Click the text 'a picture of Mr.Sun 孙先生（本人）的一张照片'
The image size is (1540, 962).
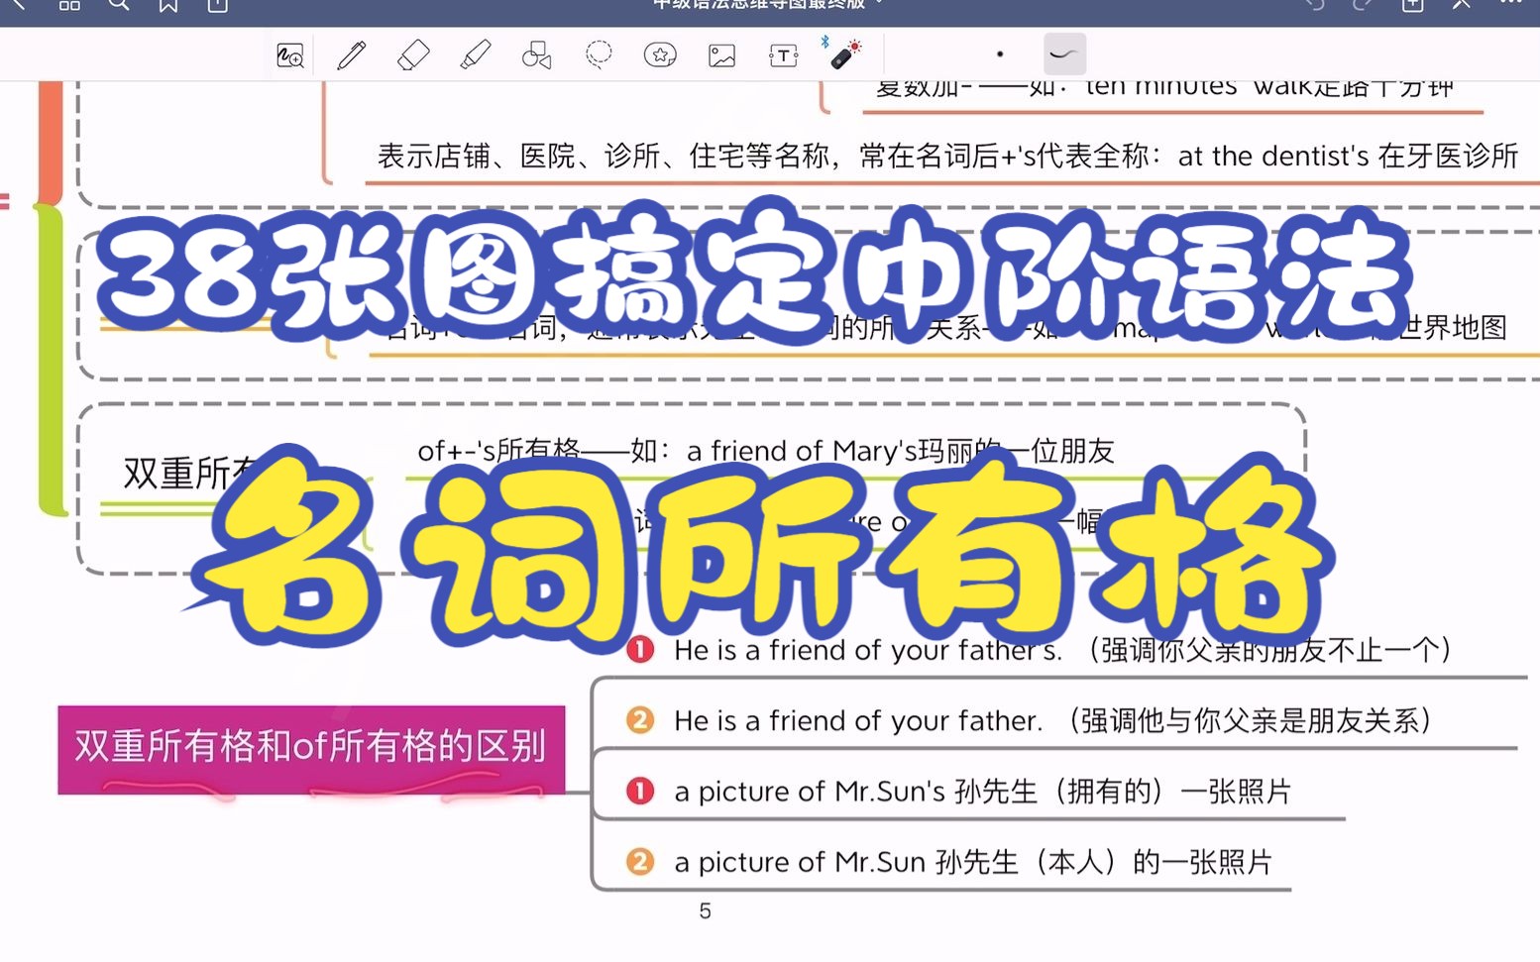973,862
